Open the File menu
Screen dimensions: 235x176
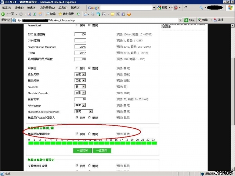(x=7, y=8)
